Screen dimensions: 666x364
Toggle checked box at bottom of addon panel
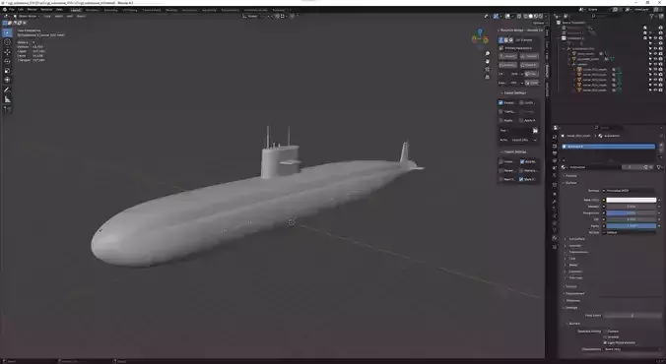coord(521,179)
